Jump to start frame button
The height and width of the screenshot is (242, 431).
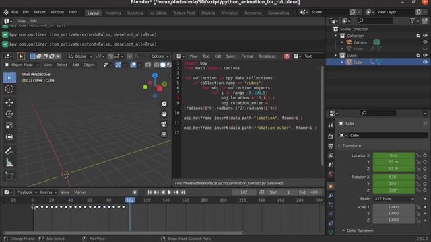(150, 192)
